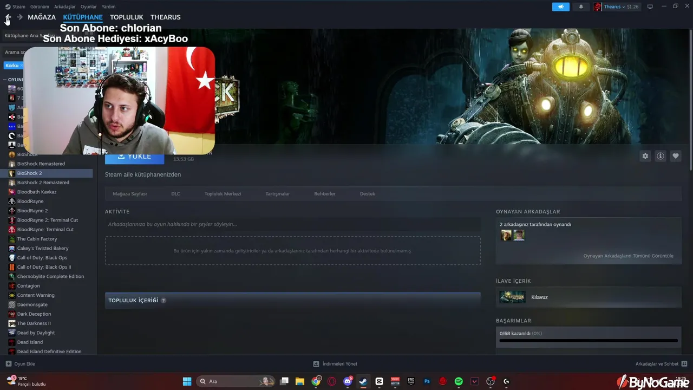This screenshot has width=693, height=390.
Task: Go to the THEARUS profile tab
Action: (x=166, y=17)
